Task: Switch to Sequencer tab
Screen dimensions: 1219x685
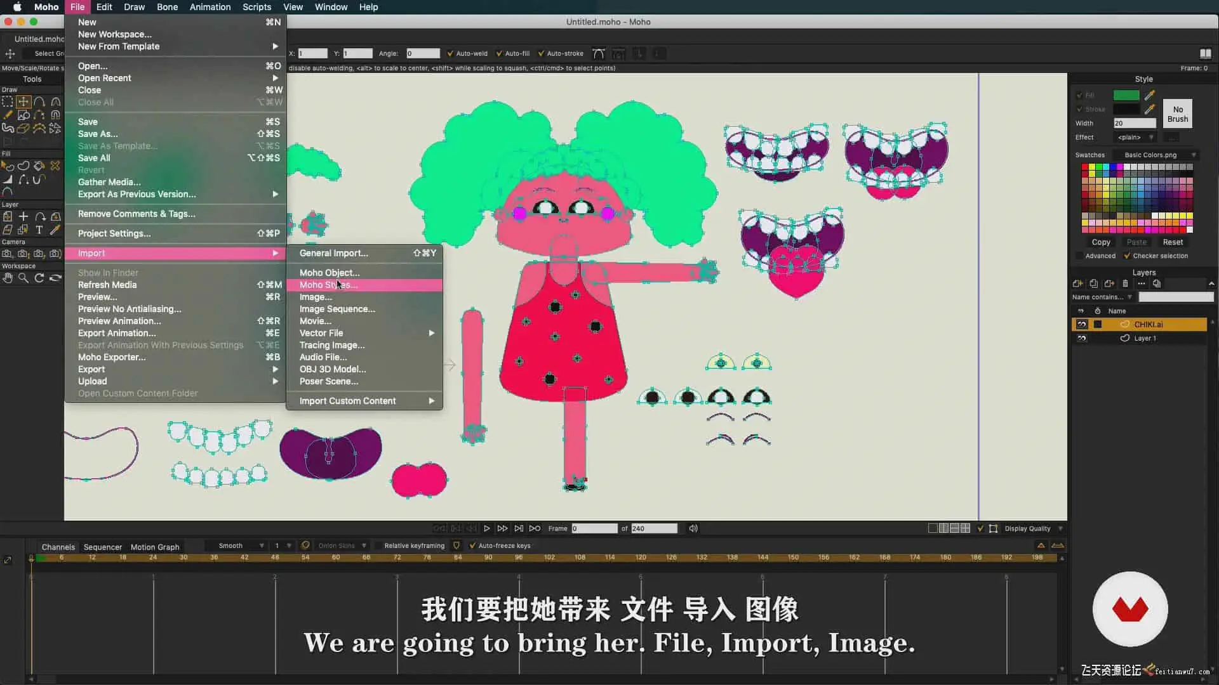Action: (103, 547)
